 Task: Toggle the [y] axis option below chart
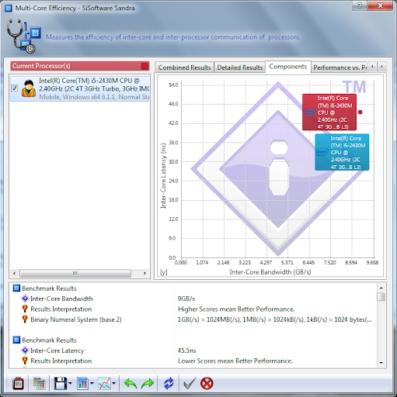click(164, 272)
